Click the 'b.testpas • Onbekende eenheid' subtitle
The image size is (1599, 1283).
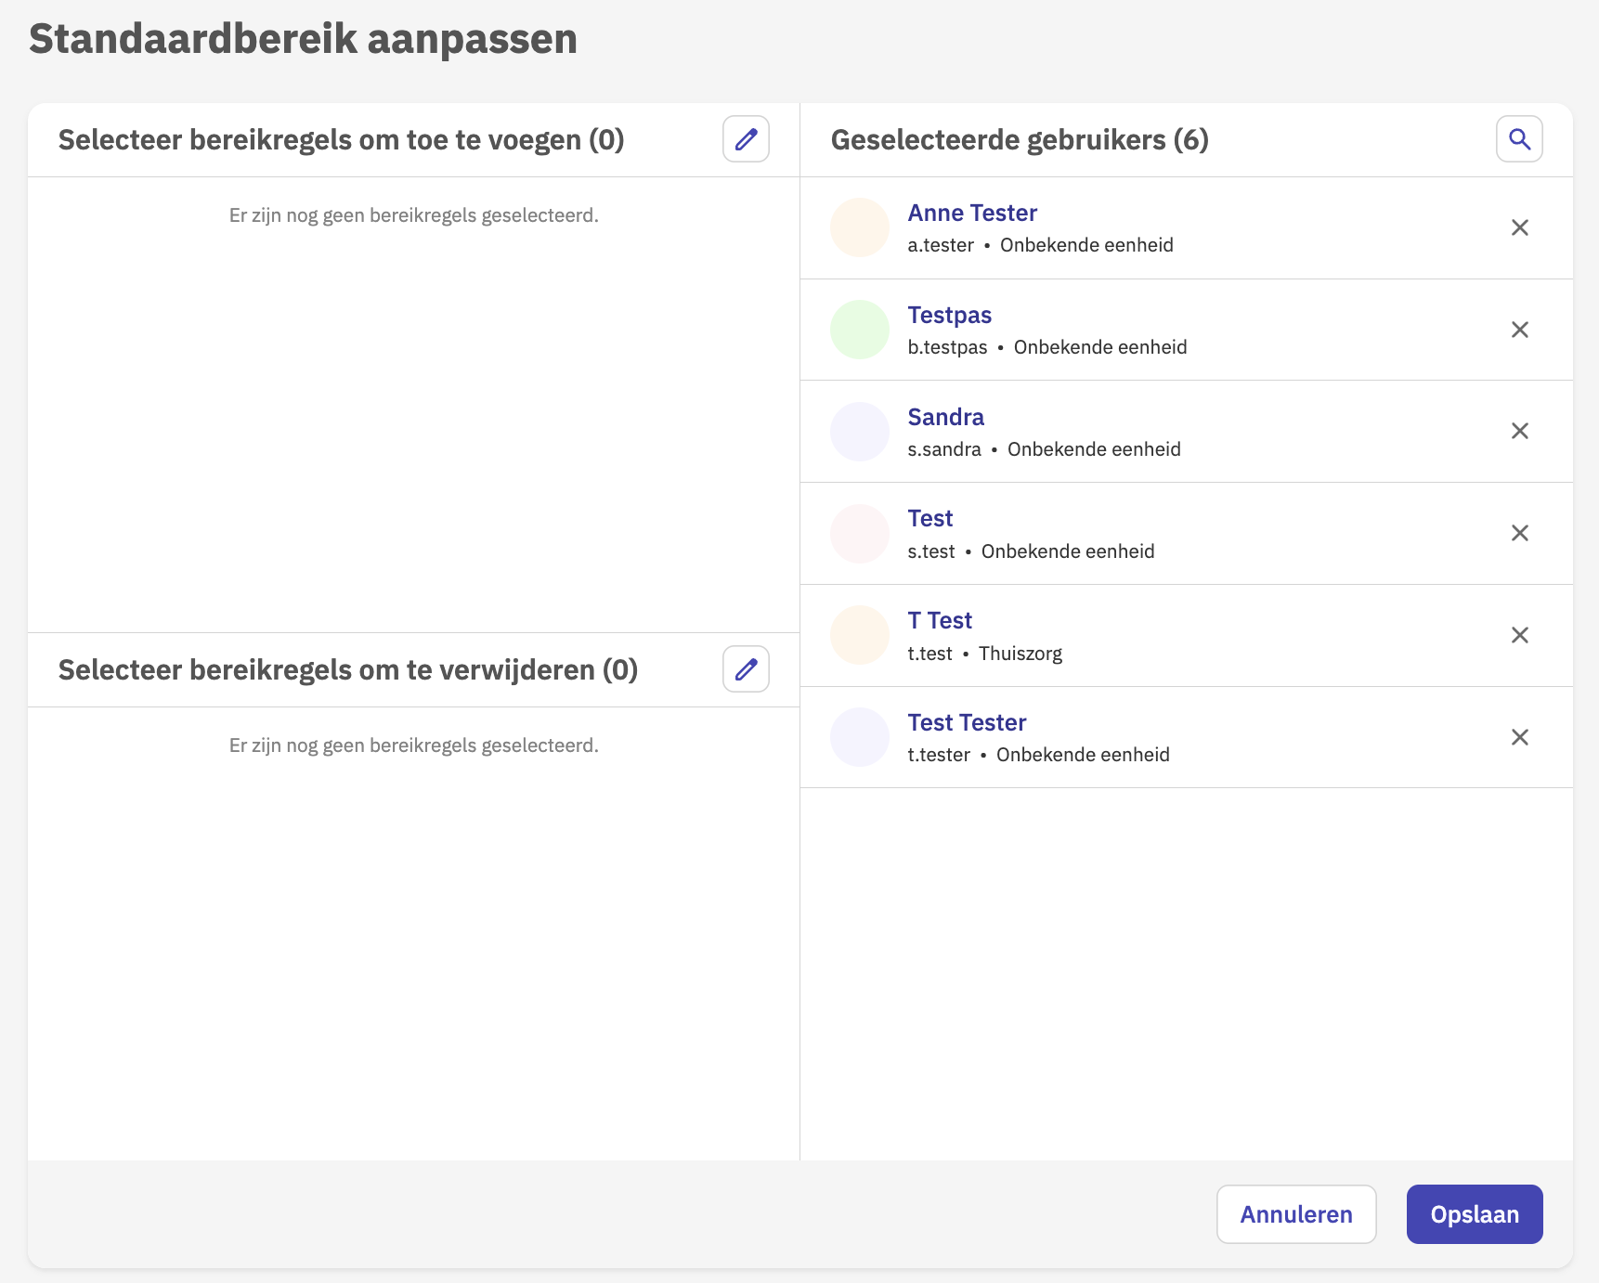click(1047, 347)
